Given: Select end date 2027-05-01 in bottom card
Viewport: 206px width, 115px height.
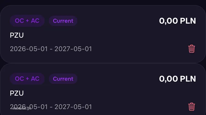Looking at the screenshot, I should pyautogui.click(x=73, y=107).
